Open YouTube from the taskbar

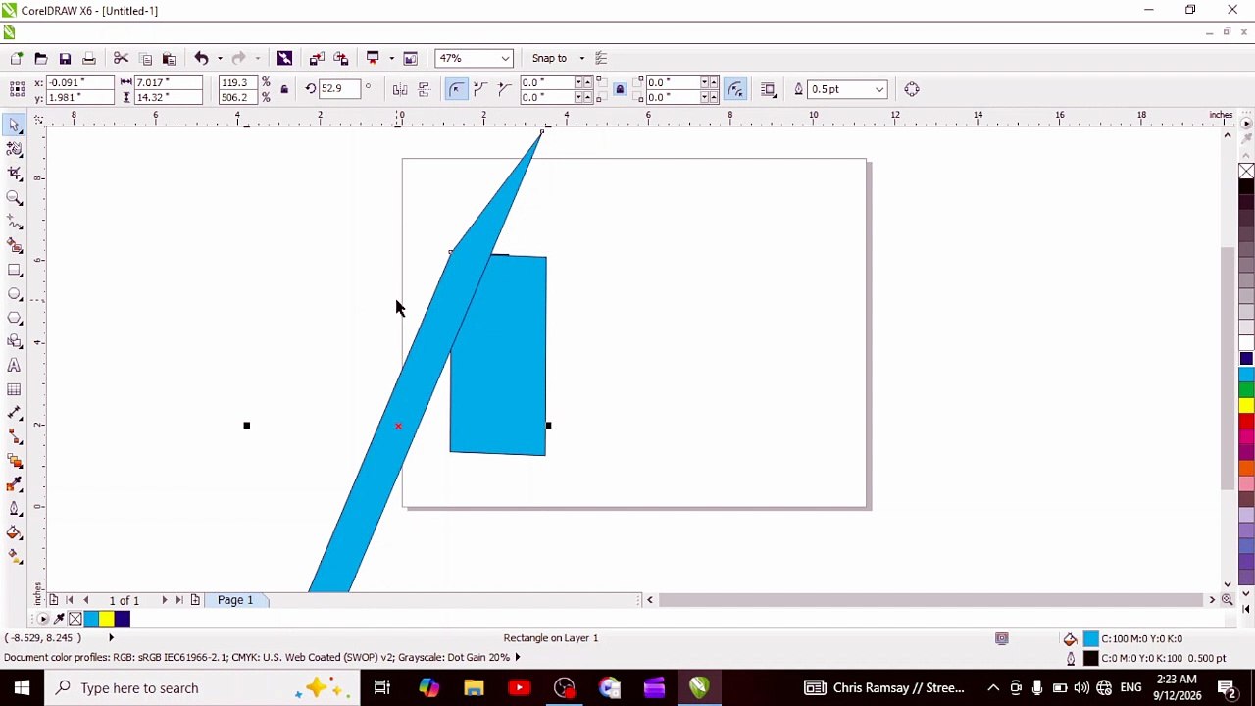[x=519, y=687]
